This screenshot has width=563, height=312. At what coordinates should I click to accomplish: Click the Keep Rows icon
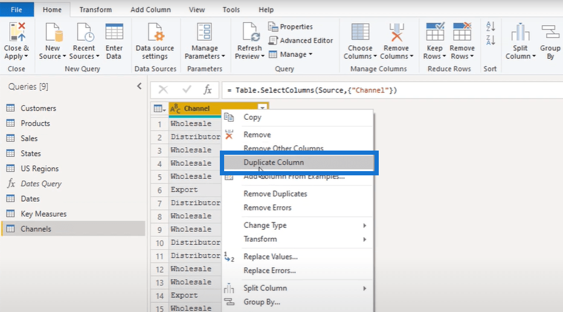click(x=435, y=31)
